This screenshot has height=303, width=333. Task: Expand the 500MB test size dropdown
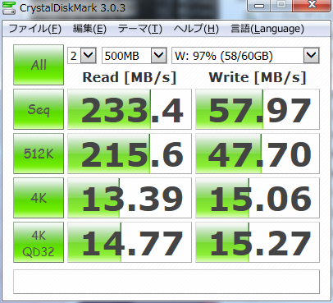pos(135,56)
